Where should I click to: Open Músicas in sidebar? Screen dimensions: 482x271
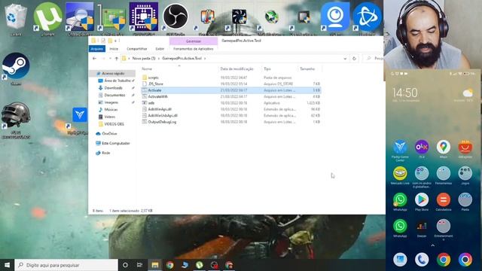[x=111, y=110]
